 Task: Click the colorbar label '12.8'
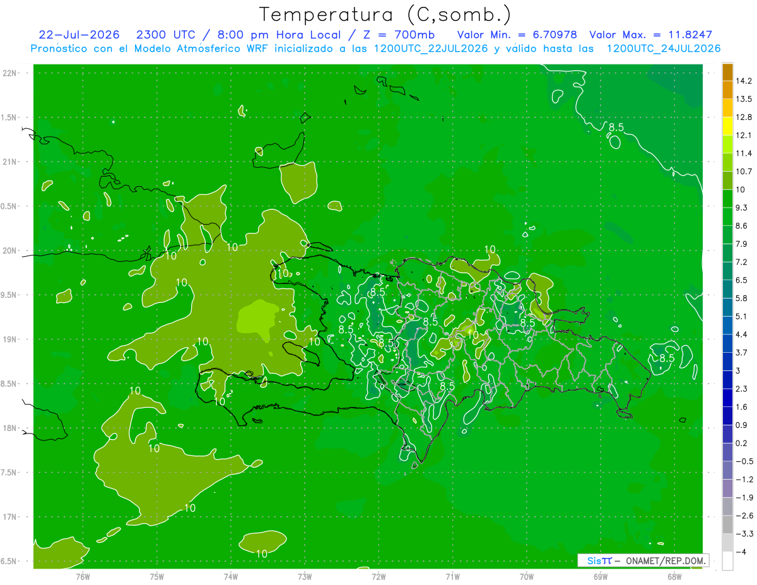744,117
